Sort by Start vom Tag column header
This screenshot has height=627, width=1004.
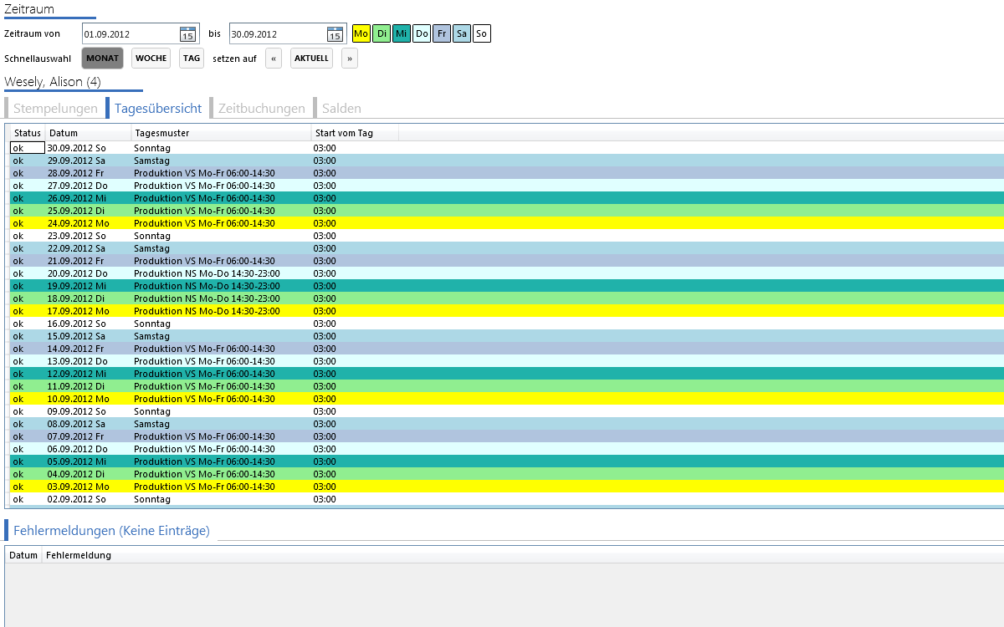tap(355, 133)
